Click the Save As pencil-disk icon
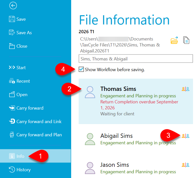Image resolution: width=196 pixels, height=178 pixels. pyautogui.click(x=12, y=32)
